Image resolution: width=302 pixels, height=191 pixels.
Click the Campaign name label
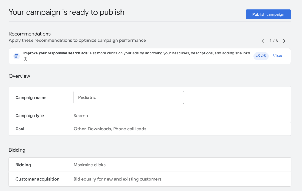click(x=31, y=98)
